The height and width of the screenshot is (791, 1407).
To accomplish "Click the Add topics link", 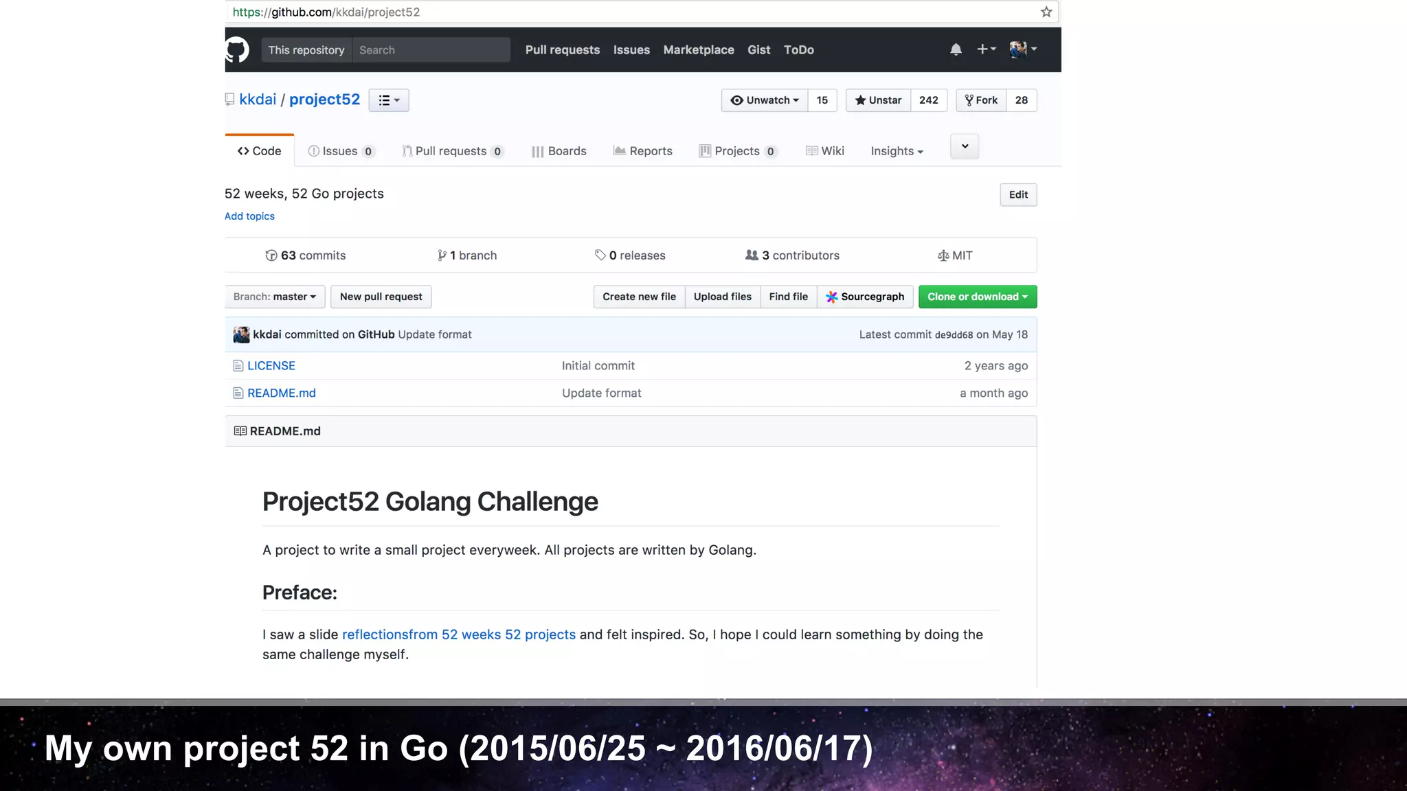I will point(249,216).
